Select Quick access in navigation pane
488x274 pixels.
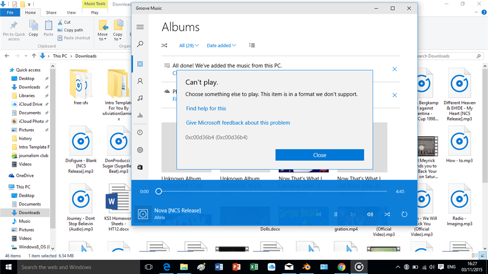[25, 70]
